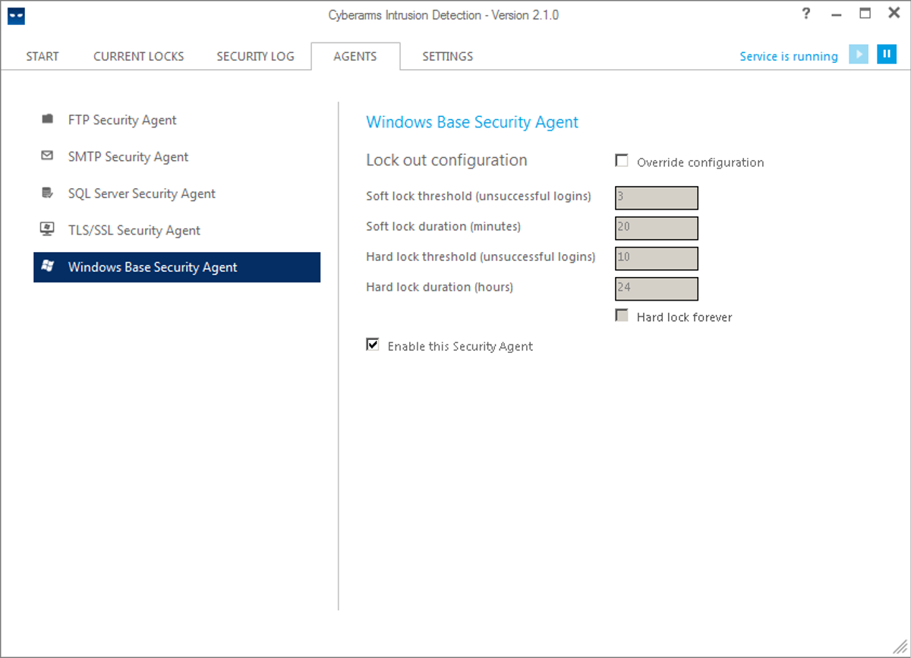Click the Hard lock duration hours field

[657, 288]
